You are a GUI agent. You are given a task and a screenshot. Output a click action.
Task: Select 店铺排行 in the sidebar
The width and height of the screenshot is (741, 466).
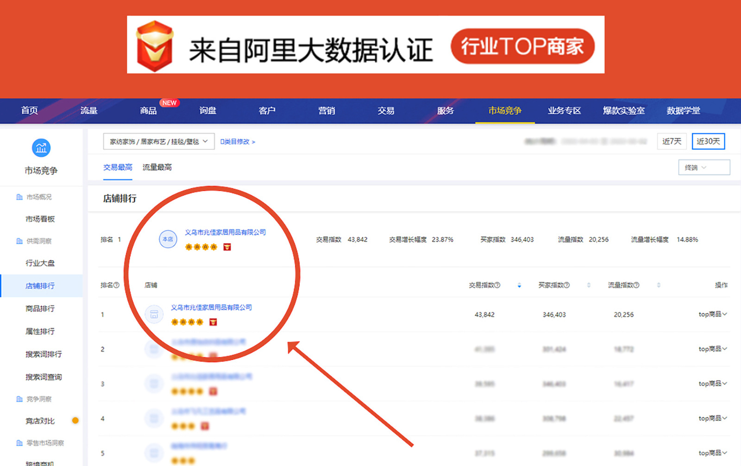point(40,286)
